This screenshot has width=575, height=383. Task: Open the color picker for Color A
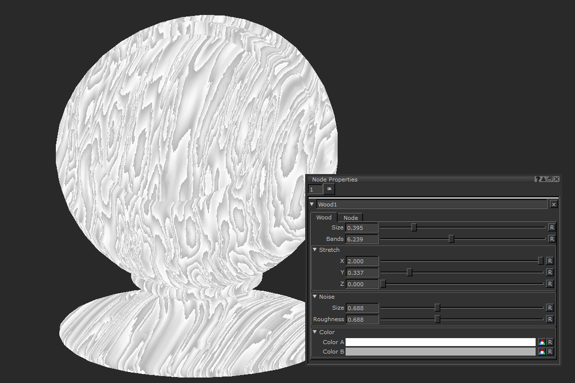click(542, 342)
